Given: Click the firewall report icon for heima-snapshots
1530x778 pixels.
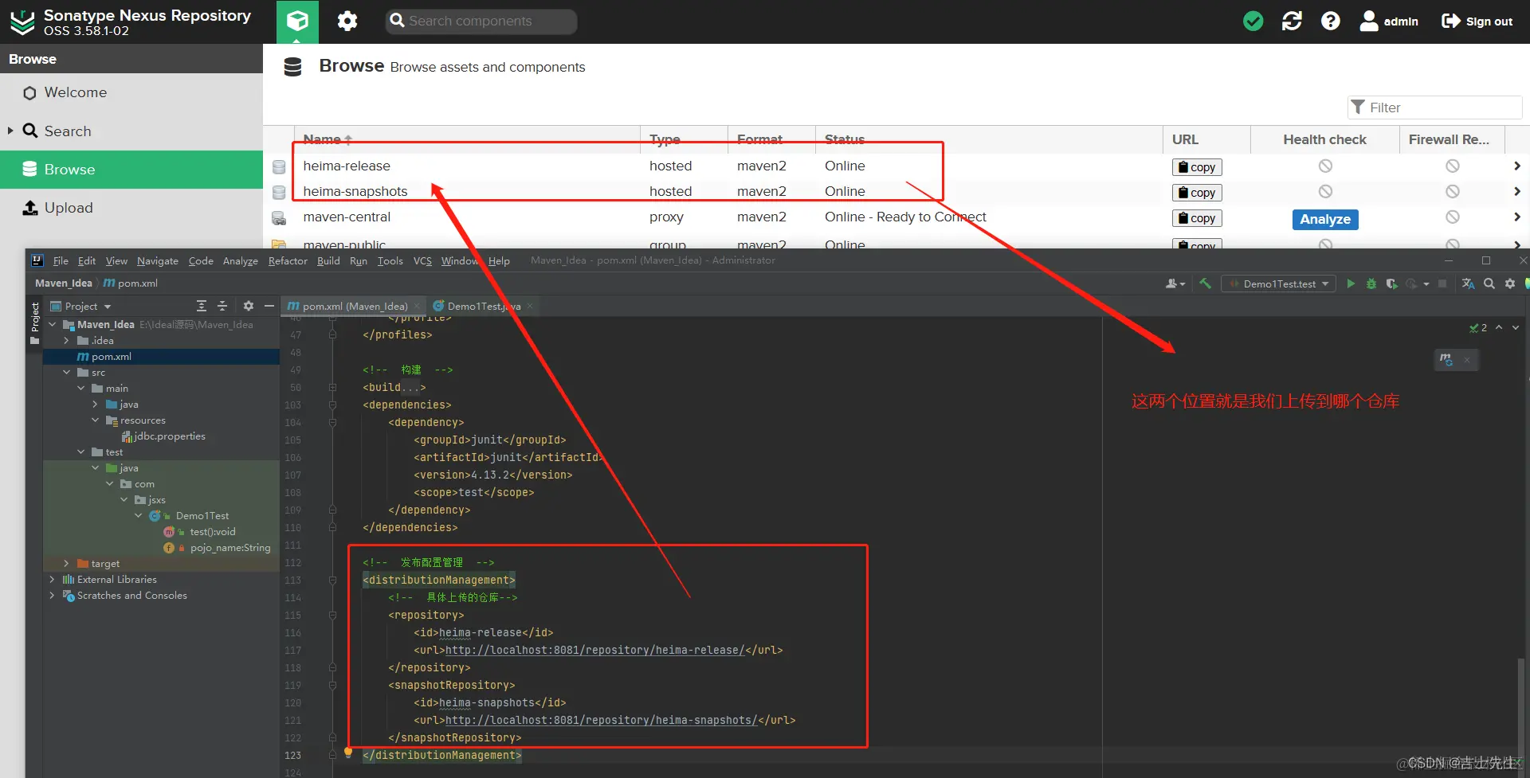Looking at the screenshot, I should click(1453, 191).
